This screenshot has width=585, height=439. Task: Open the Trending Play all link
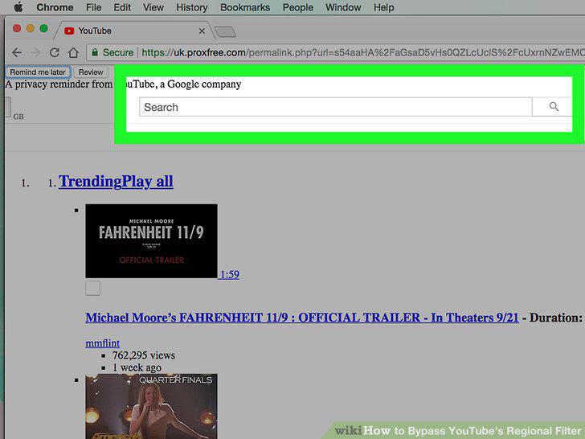(x=116, y=182)
